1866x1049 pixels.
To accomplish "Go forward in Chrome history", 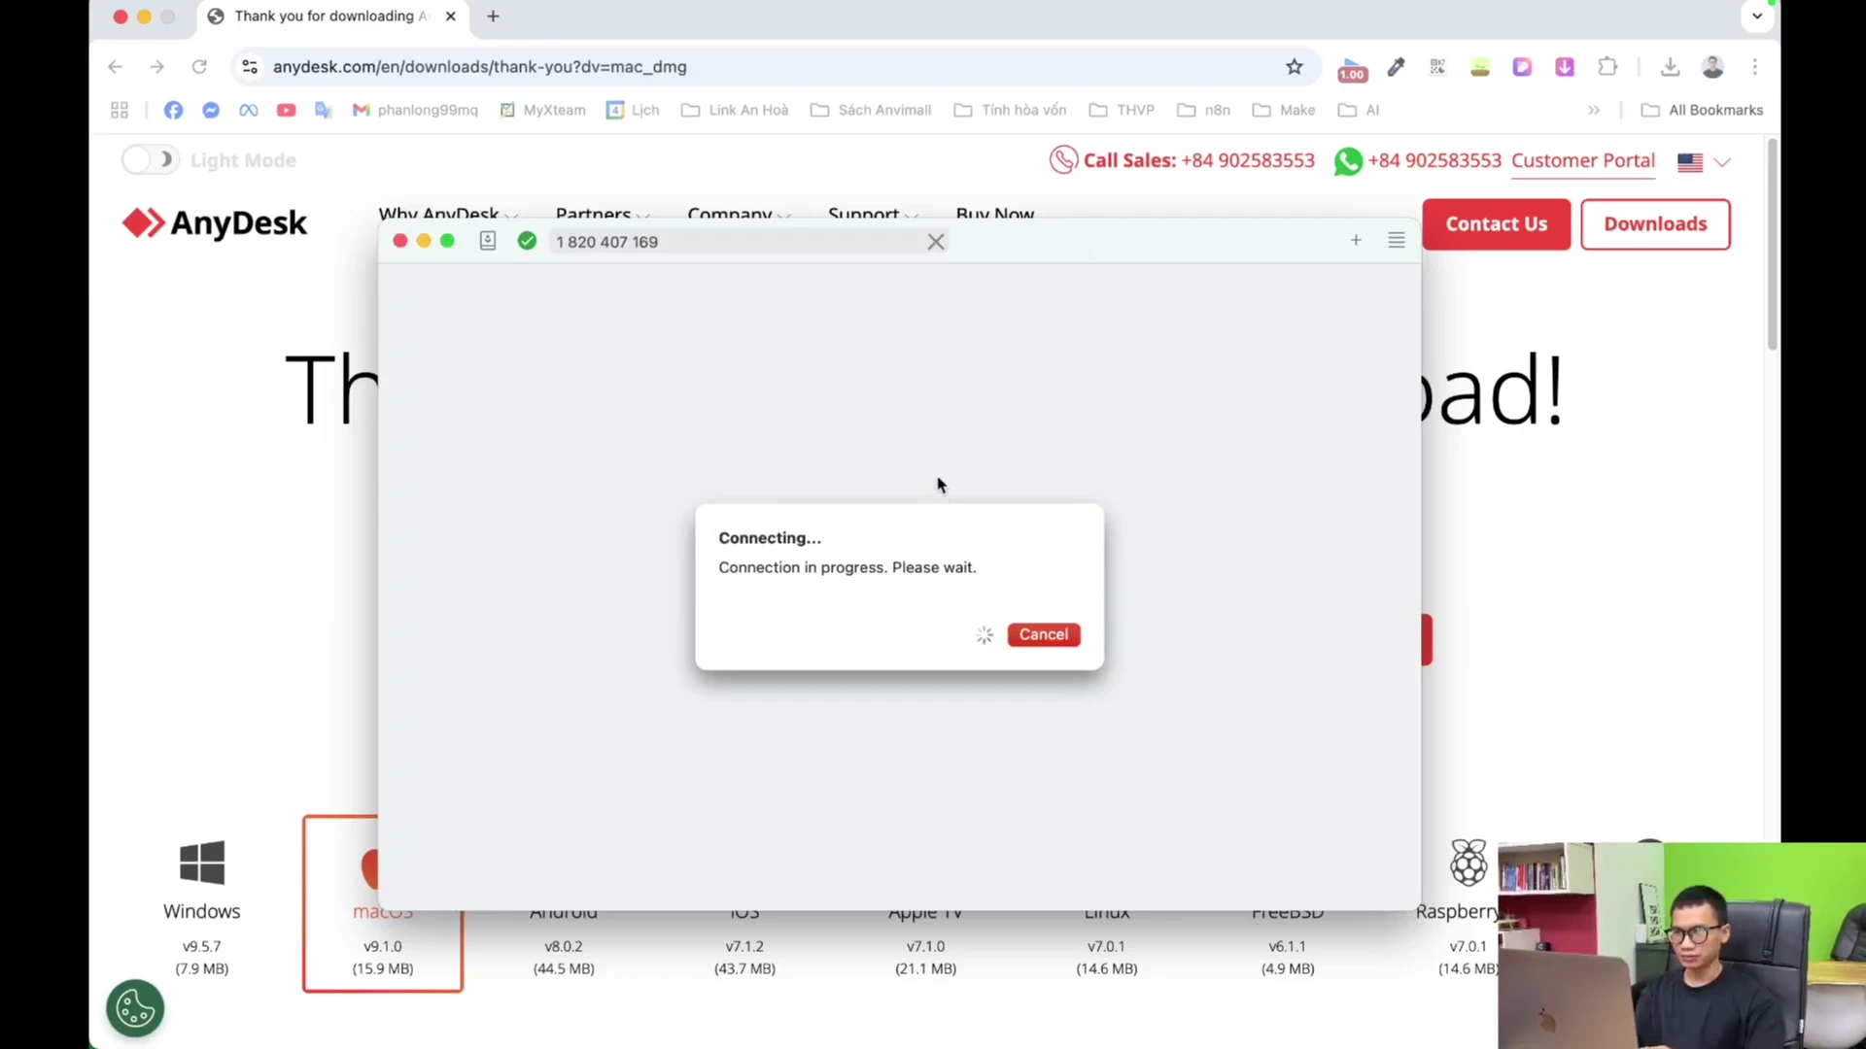I will (156, 67).
